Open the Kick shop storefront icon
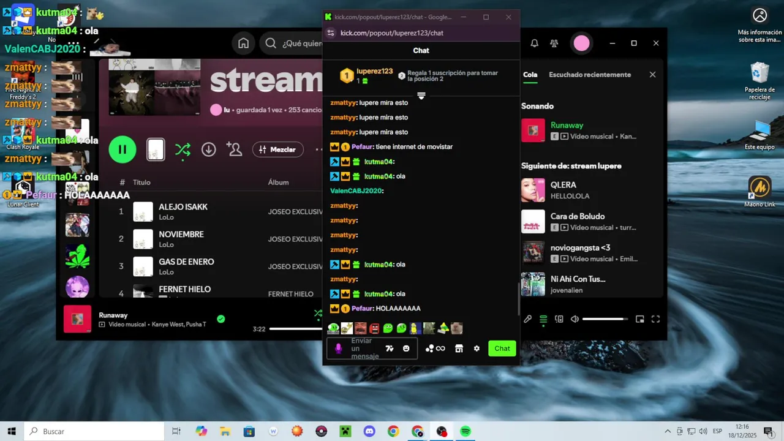 point(459,349)
